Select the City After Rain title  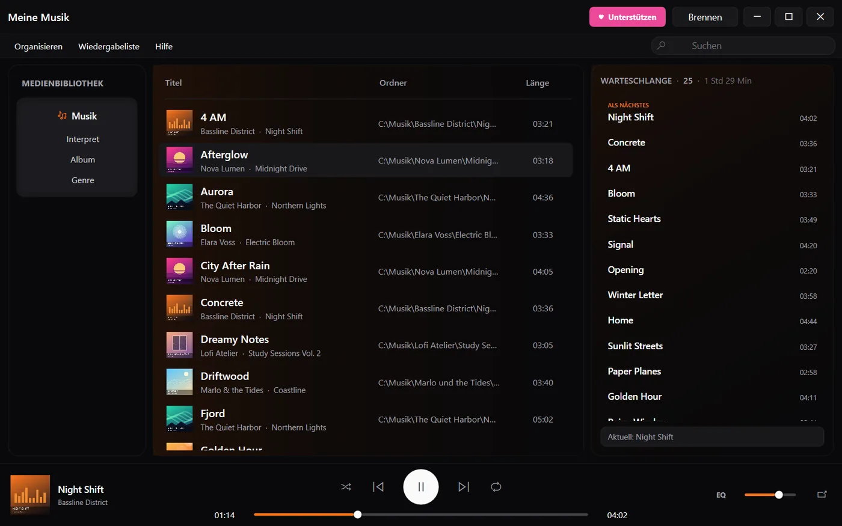(235, 266)
